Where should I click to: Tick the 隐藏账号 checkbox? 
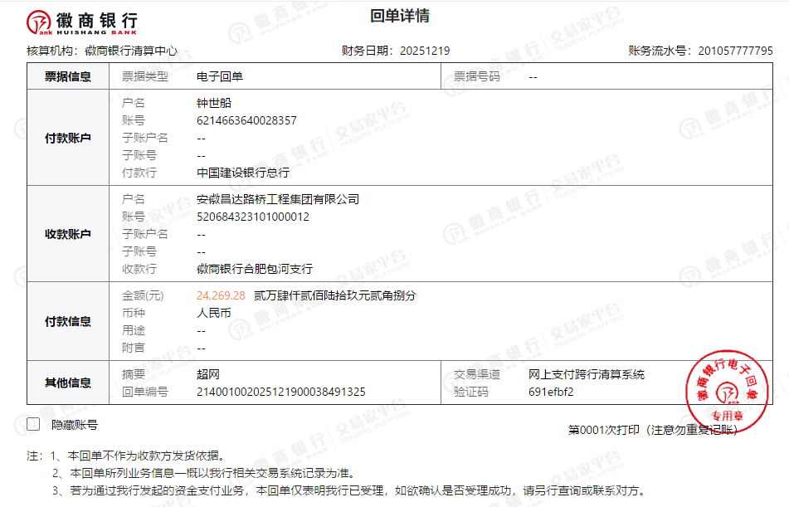click(x=33, y=424)
